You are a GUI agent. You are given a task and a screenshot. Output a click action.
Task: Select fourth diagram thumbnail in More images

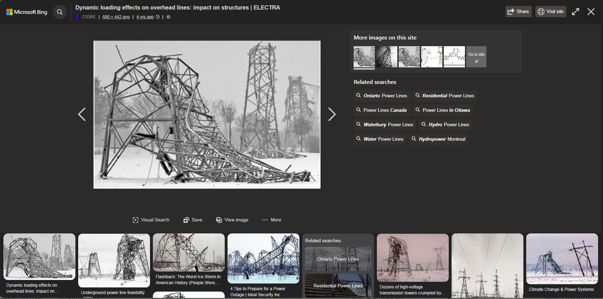[x=432, y=57]
